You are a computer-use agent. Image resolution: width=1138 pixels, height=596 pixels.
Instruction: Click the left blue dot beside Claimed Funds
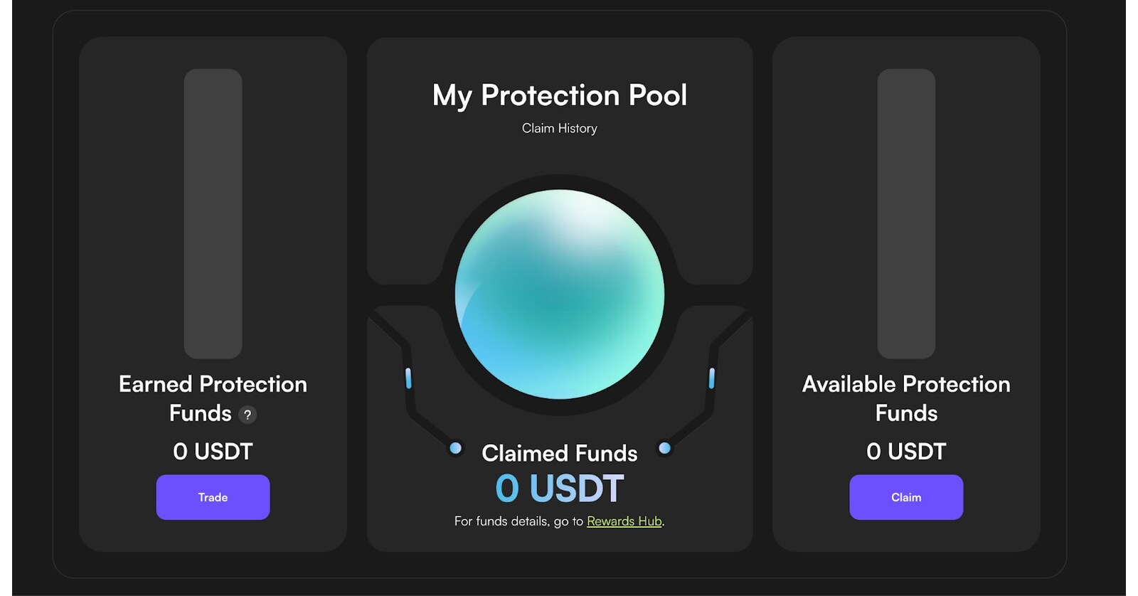tap(455, 448)
